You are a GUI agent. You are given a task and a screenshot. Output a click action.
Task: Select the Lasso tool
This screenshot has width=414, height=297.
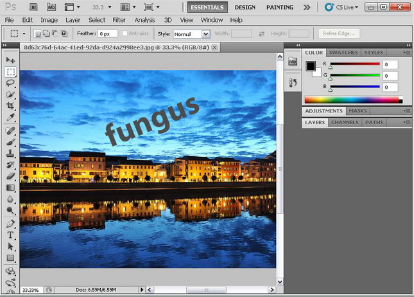pyautogui.click(x=10, y=83)
